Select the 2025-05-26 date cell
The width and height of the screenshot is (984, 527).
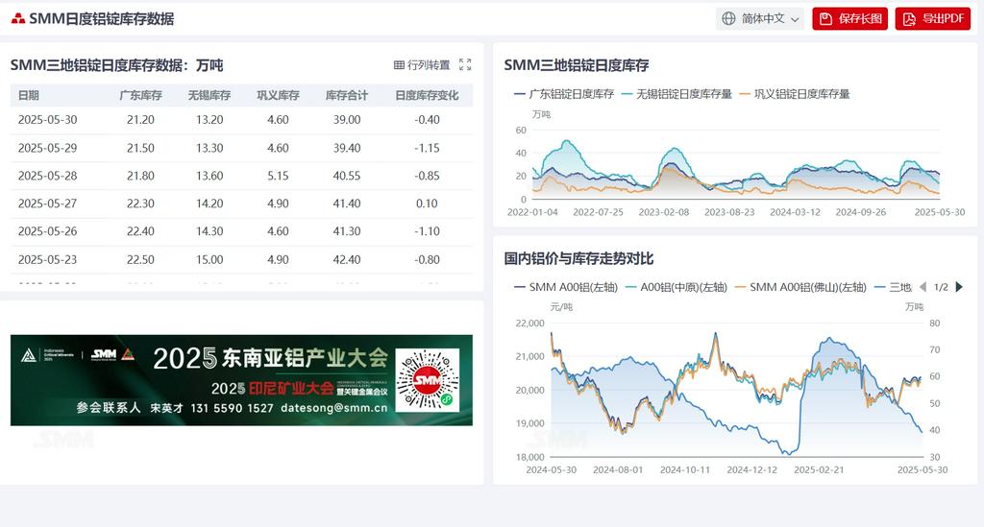click(48, 231)
